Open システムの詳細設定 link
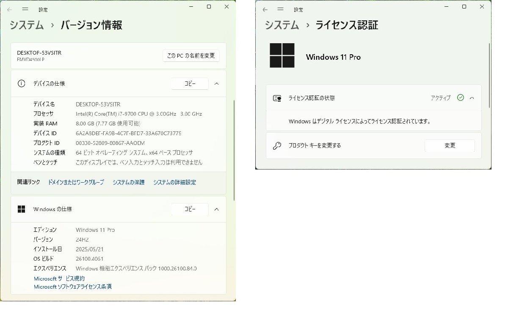The image size is (508, 317). [174, 182]
